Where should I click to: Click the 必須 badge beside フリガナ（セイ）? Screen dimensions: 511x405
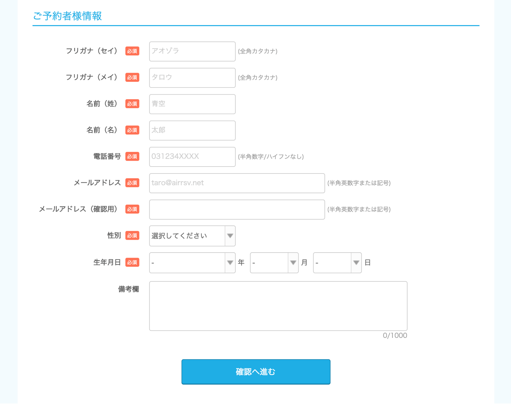pyautogui.click(x=132, y=51)
